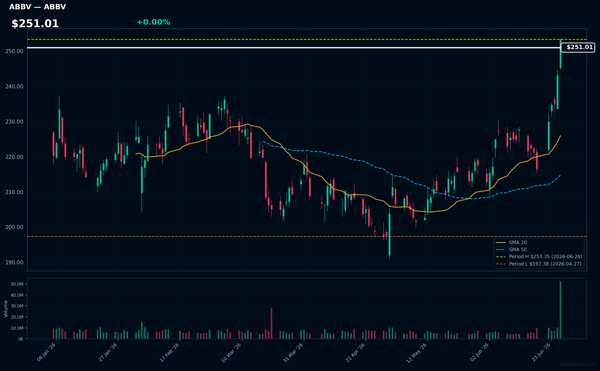The image size is (600, 371).
Task: Click the tall red volume spike in mid-March
Action: click(x=272, y=323)
